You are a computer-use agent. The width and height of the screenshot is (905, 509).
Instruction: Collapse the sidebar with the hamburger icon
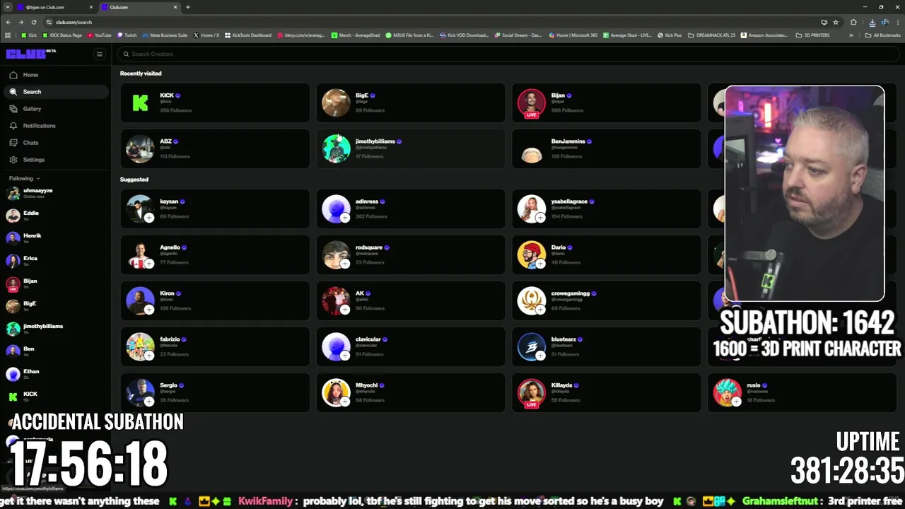click(100, 54)
